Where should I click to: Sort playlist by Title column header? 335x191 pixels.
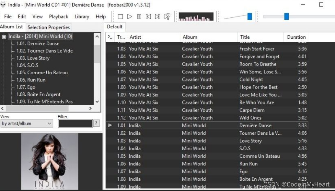click(x=260, y=37)
